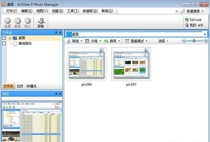Click the 获取 acquire device icon
210x142 pixels.
click(x=41, y=21)
